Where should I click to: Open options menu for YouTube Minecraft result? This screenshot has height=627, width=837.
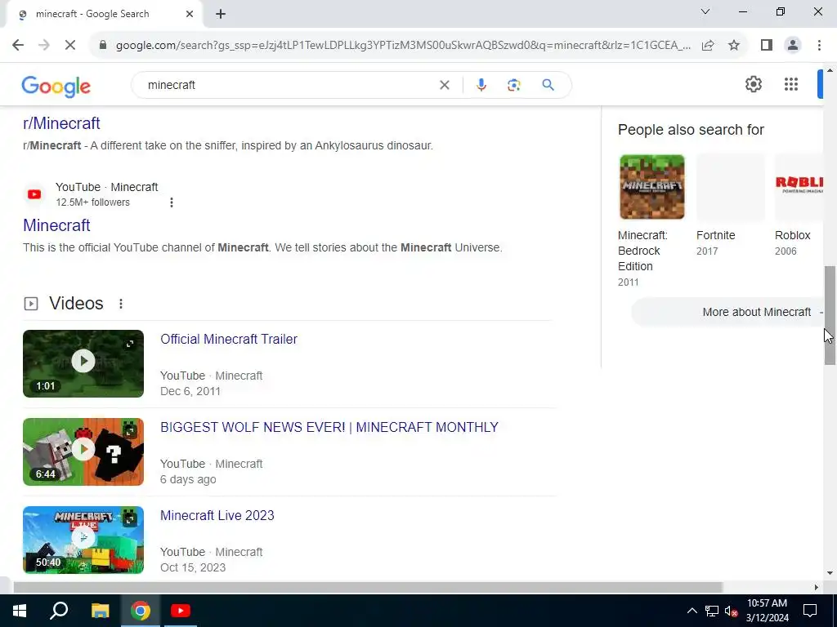172,202
